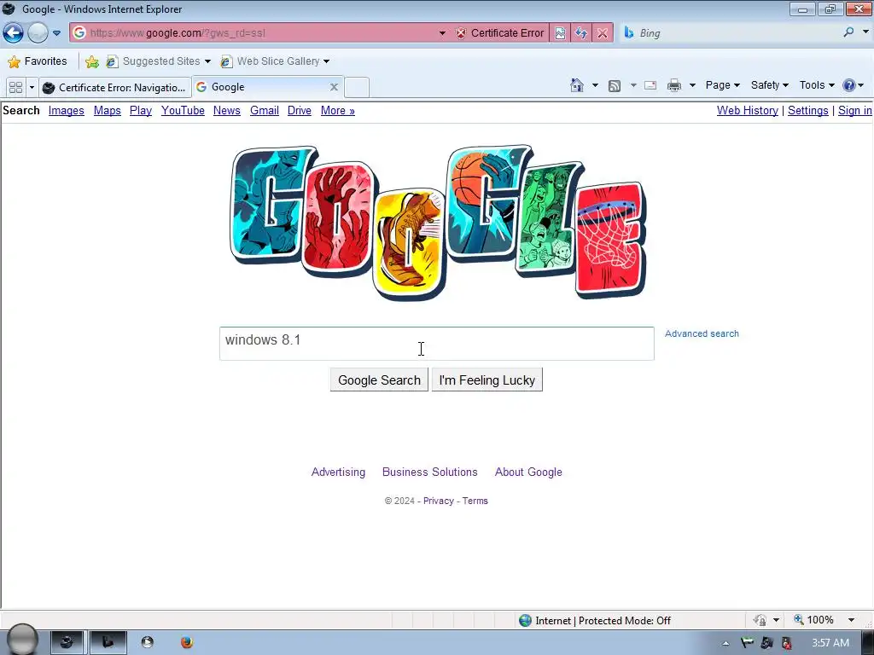This screenshot has width=874, height=655.
Task: Switch to Certificate Error: Navigation tab
Action: (115, 88)
